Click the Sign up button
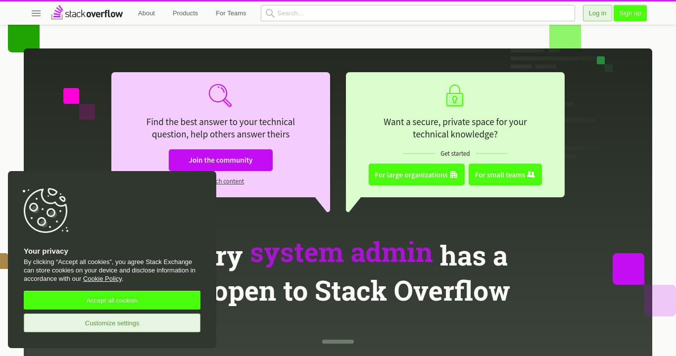676x356 pixels. tap(630, 13)
